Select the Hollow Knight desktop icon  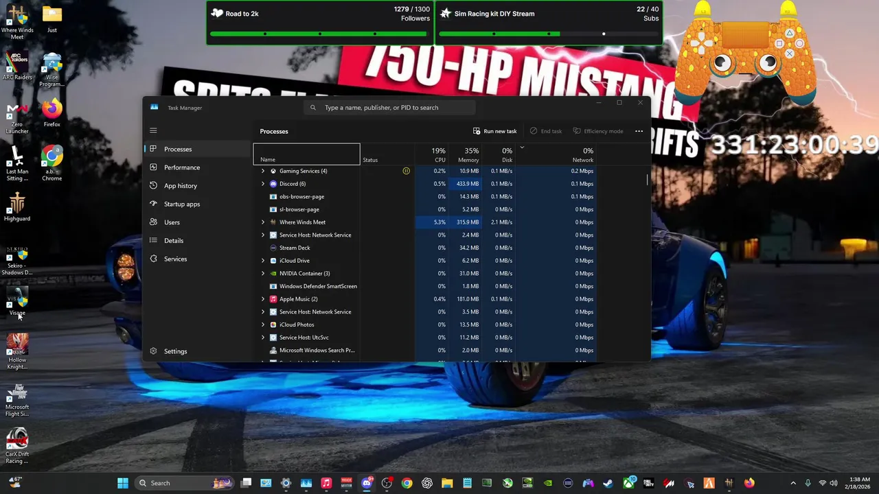(17, 352)
